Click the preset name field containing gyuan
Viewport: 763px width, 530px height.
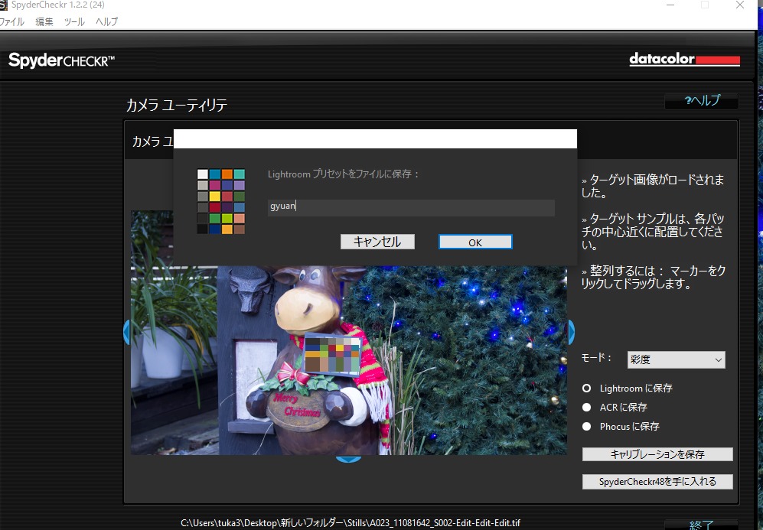[x=411, y=207]
